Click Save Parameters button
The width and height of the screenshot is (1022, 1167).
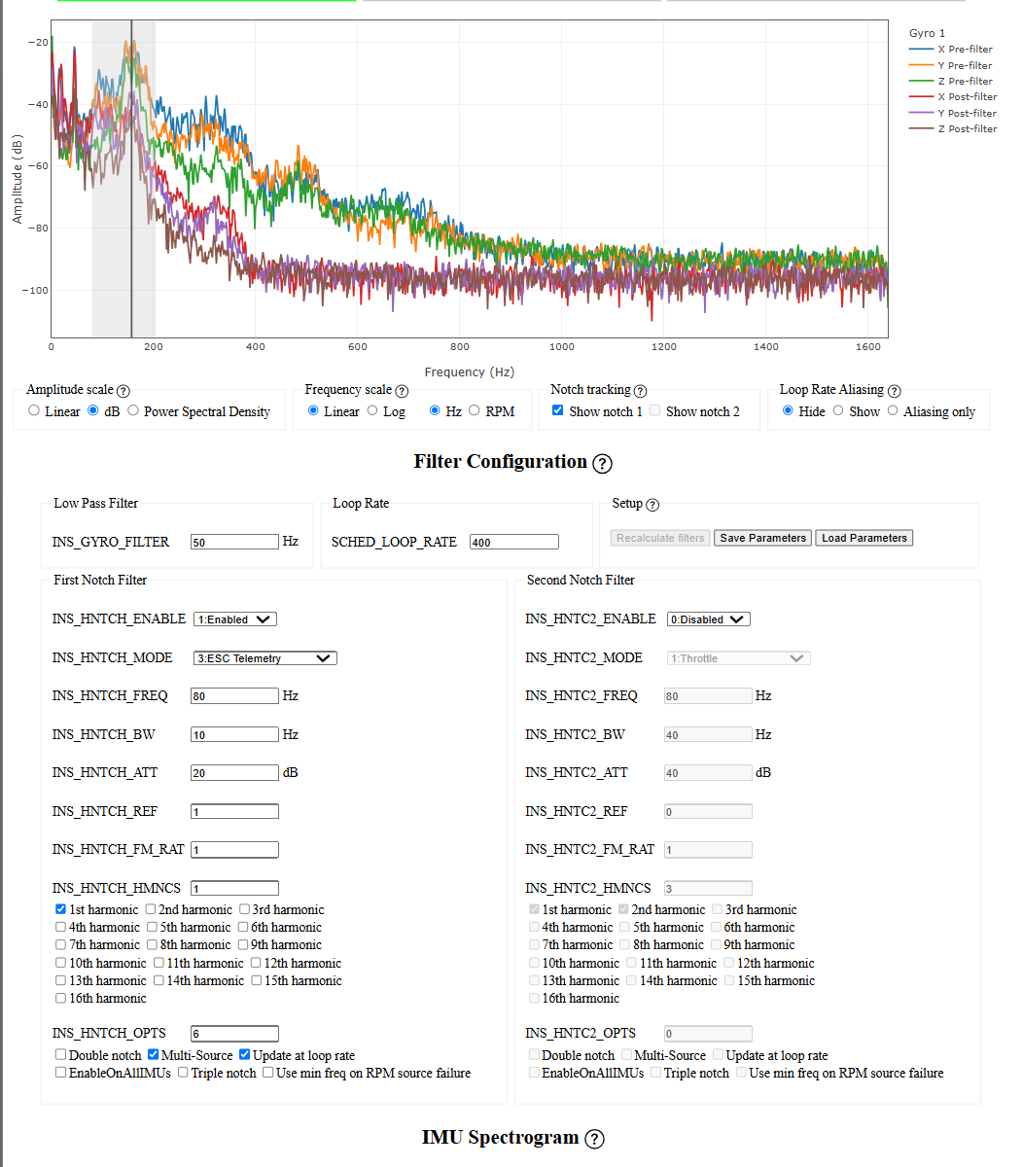coord(763,538)
